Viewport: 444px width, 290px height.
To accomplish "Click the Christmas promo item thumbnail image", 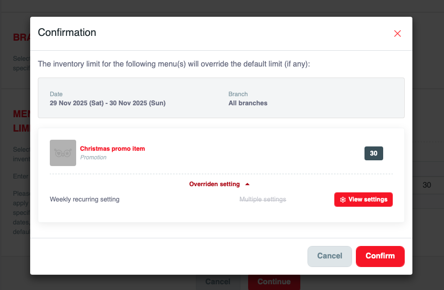I will [x=63, y=153].
